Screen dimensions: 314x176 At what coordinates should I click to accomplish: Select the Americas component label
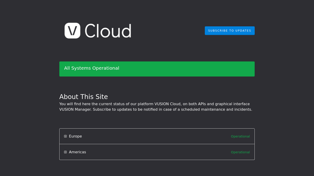click(x=77, y=152)
